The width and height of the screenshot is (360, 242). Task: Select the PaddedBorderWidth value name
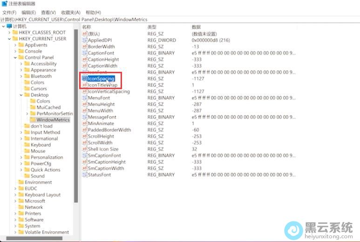[109, 130]
